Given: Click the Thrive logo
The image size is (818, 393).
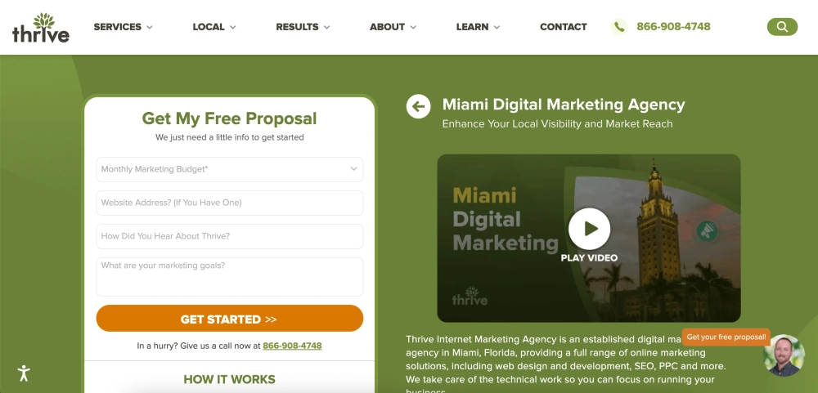Looking at the screenshot, I should pos(41,28).
